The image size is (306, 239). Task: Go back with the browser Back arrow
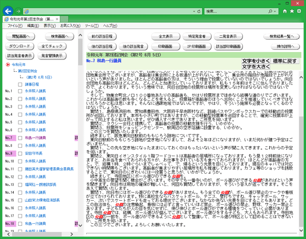(x=8, y=11)
